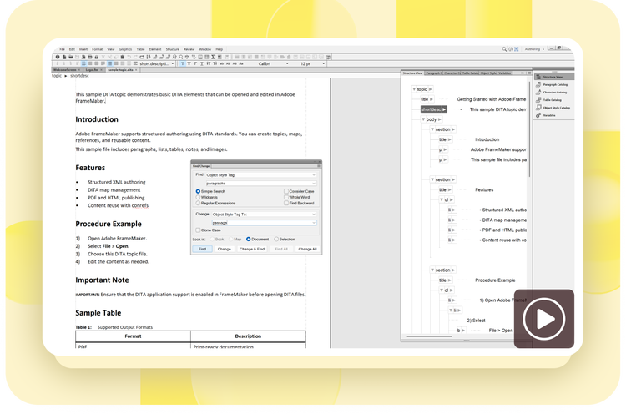The height and width of the screenshot is (414, 626).
Task: Click the Procedure Example heading in the document
Action: (x=109, y=224)
